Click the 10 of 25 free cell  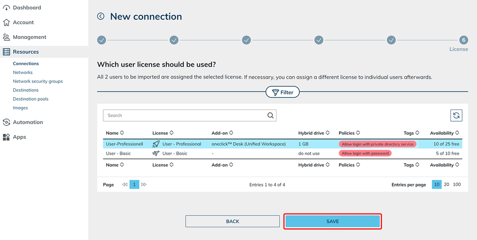446,144
